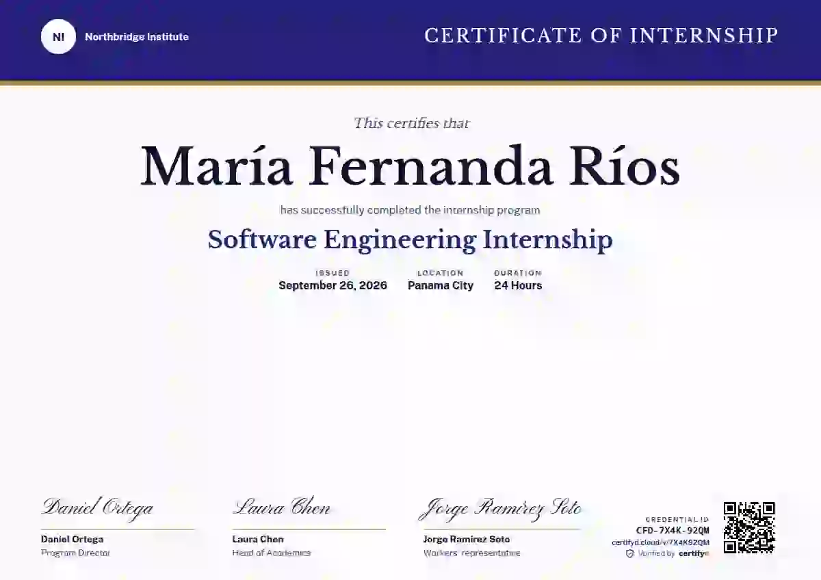The width and height of the screenshot is (821, 580).
Task: Click 'This certifies that' text
Action: 411,123
